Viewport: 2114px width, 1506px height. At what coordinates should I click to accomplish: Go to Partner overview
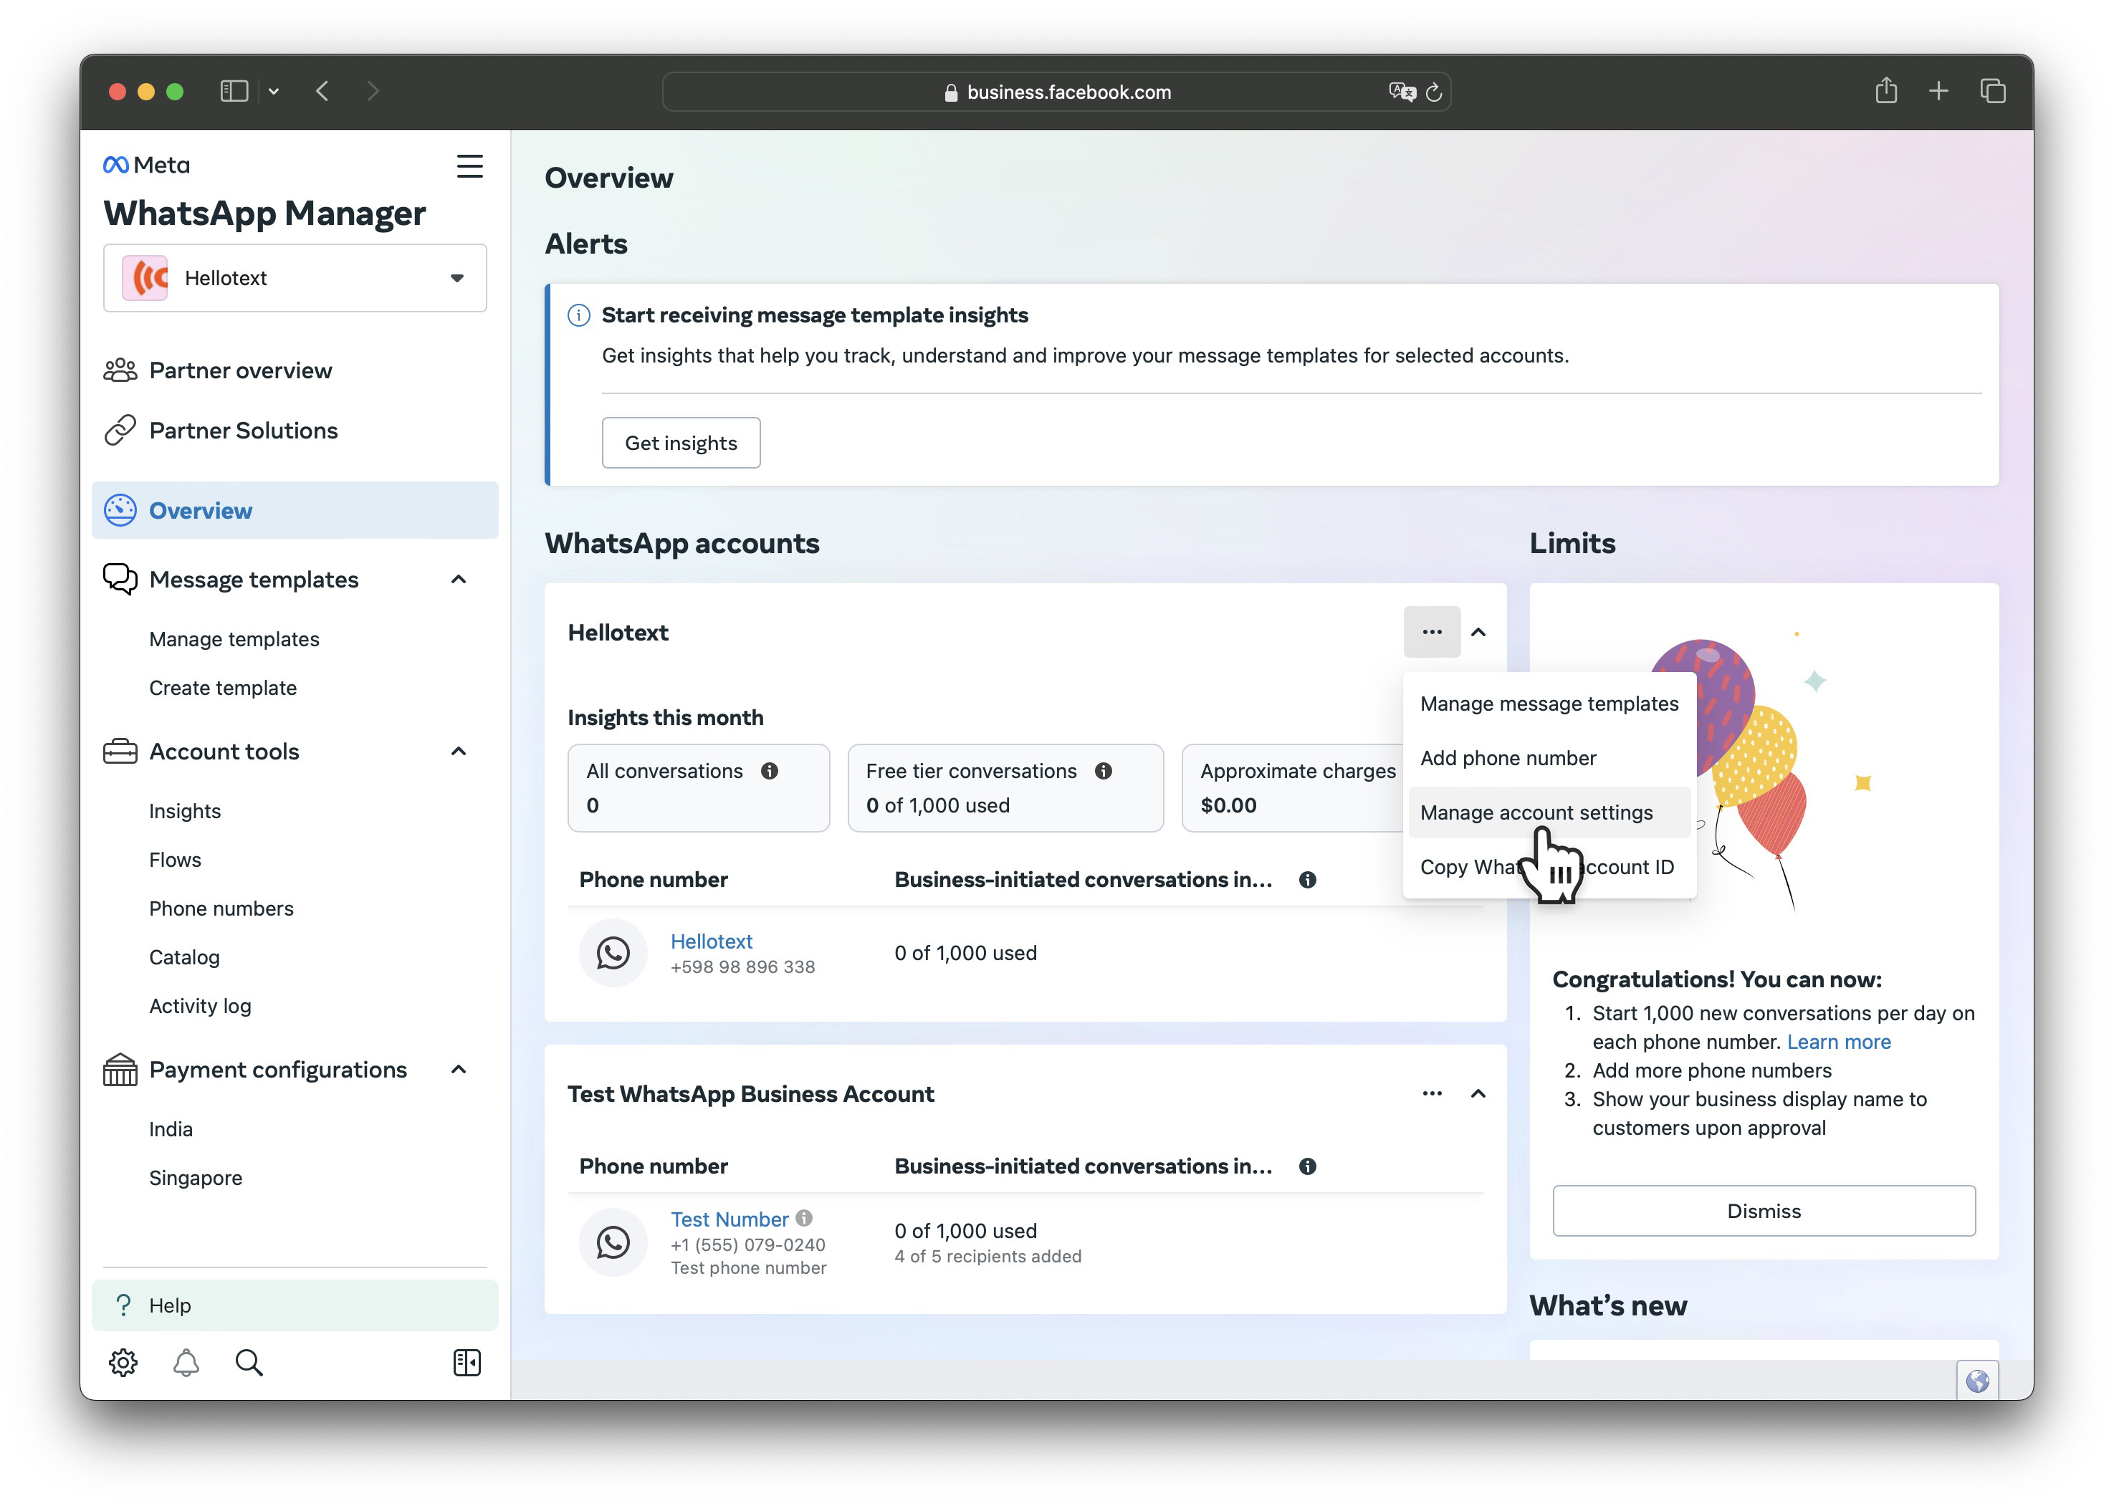click(x=295, y=370)
